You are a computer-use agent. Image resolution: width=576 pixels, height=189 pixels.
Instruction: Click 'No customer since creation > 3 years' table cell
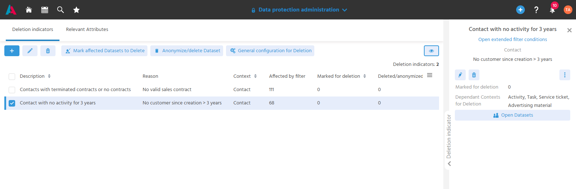click(x=182, y=103)
